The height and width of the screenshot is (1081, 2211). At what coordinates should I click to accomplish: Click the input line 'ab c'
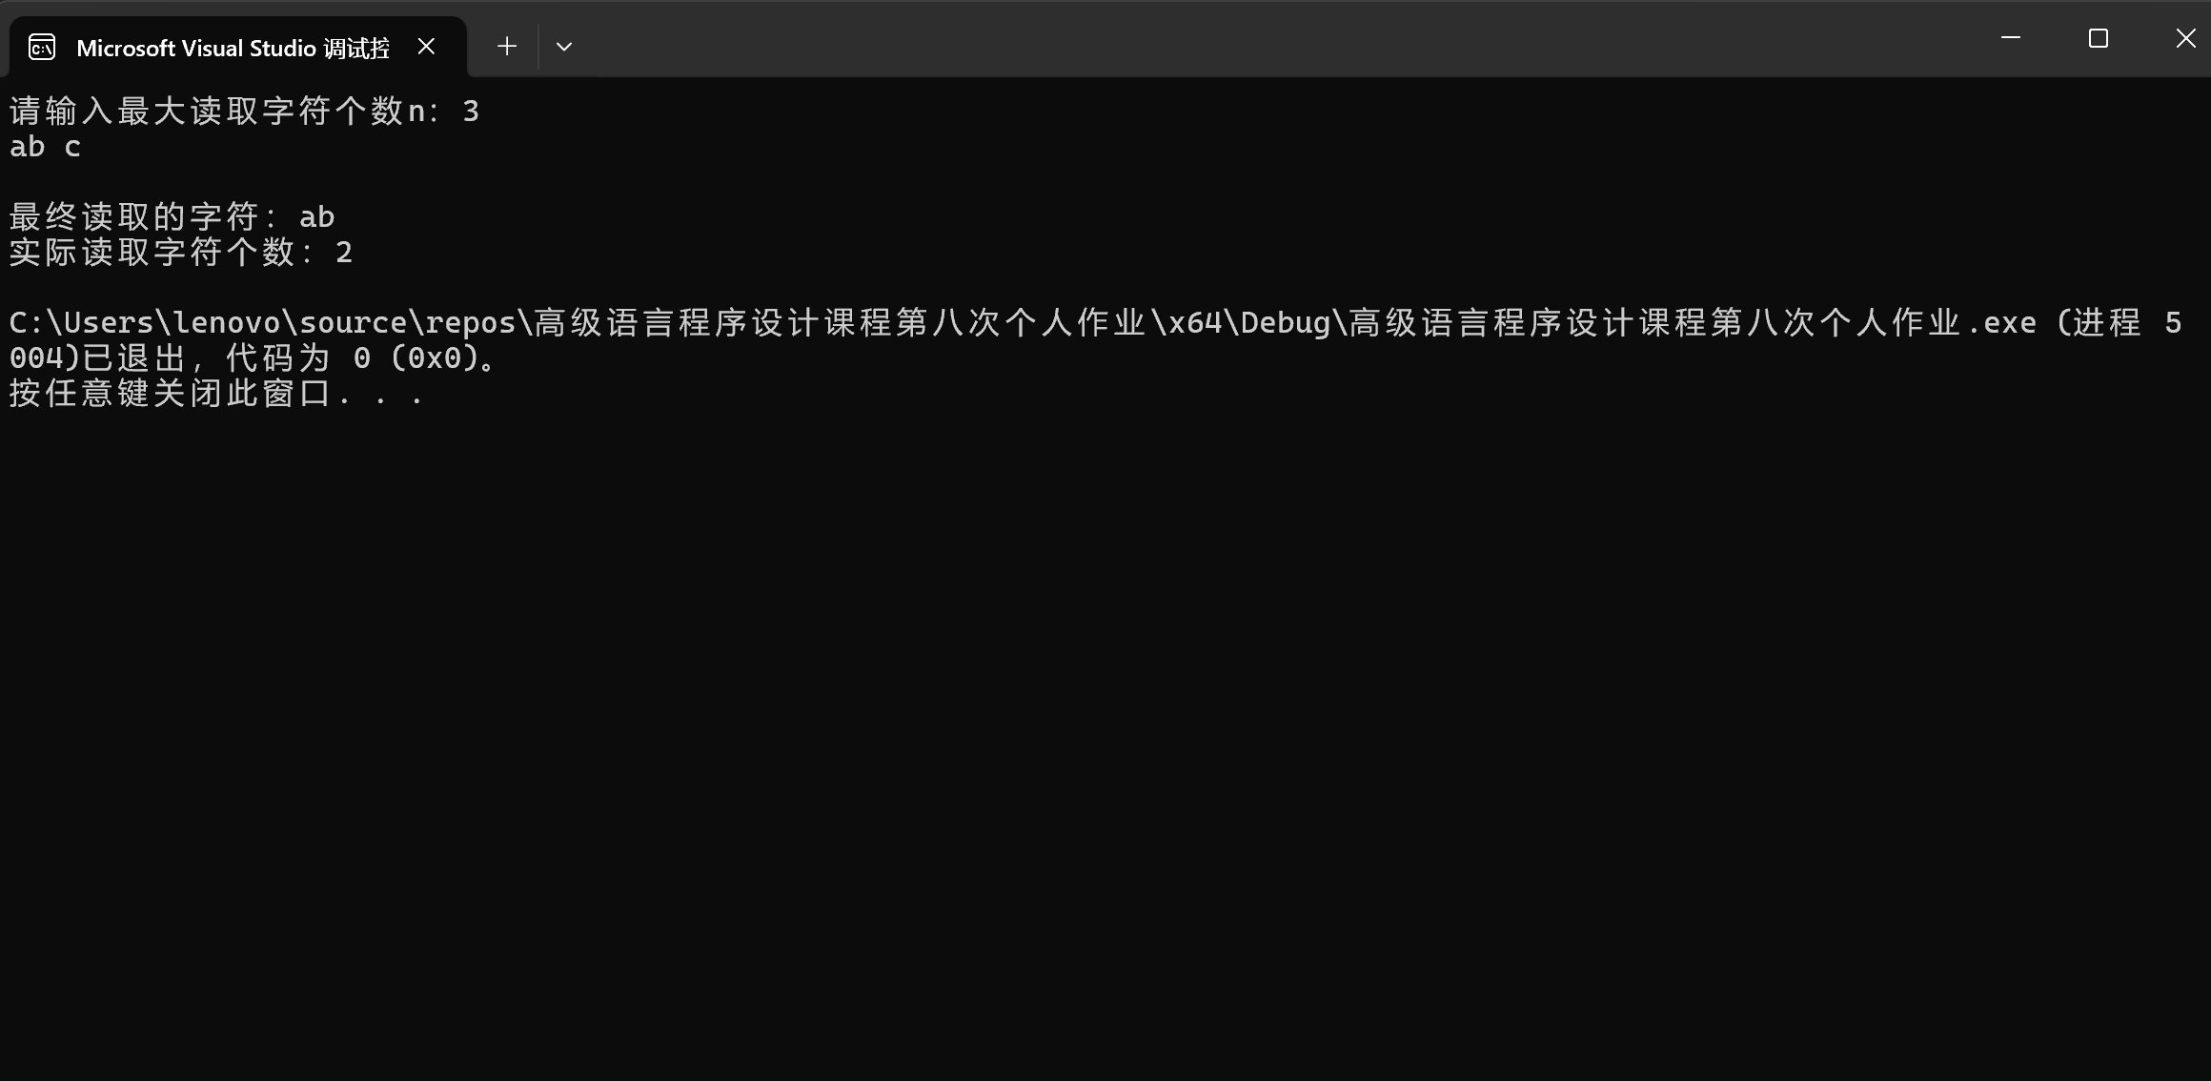click(x=45, y=147)
